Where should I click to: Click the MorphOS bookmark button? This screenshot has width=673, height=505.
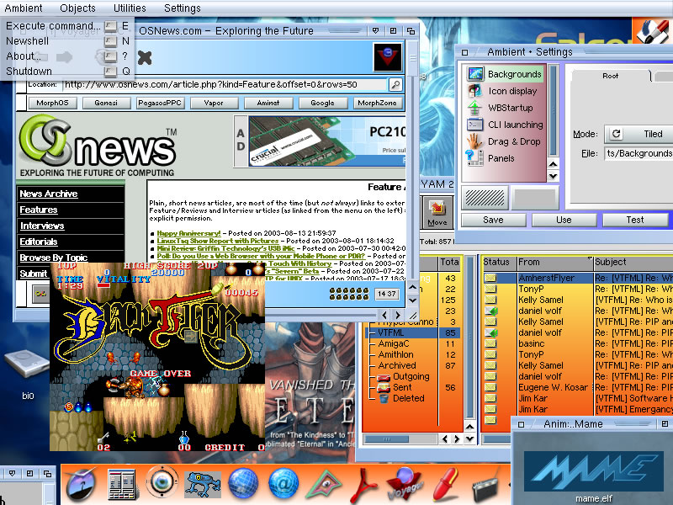coord(52,103)
